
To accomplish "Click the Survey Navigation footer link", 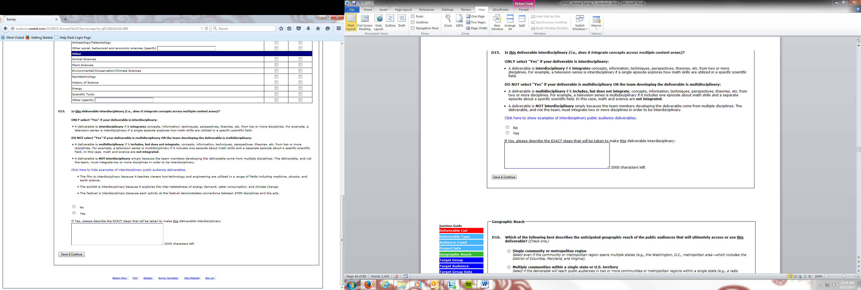I will point(168,278).
